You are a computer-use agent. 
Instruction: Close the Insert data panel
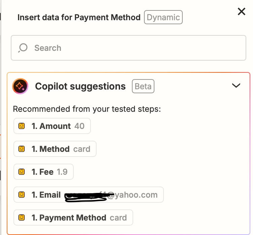click(242, 12)
